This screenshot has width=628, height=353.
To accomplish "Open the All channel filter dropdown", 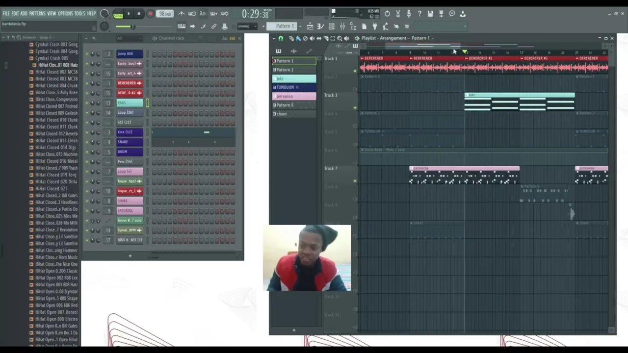I will point(129,38).
